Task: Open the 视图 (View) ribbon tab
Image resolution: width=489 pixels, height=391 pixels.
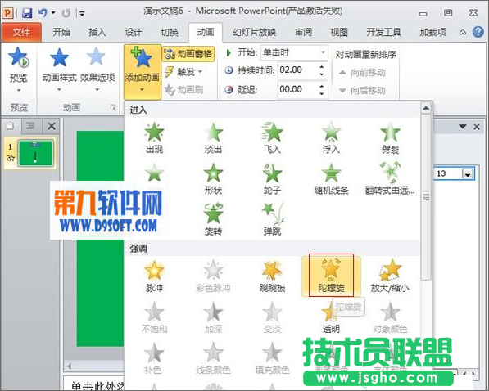Action: (x=339, y=32)
